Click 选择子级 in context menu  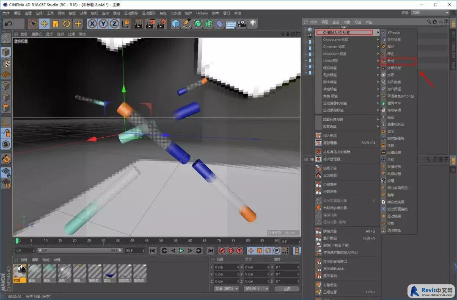347,168
